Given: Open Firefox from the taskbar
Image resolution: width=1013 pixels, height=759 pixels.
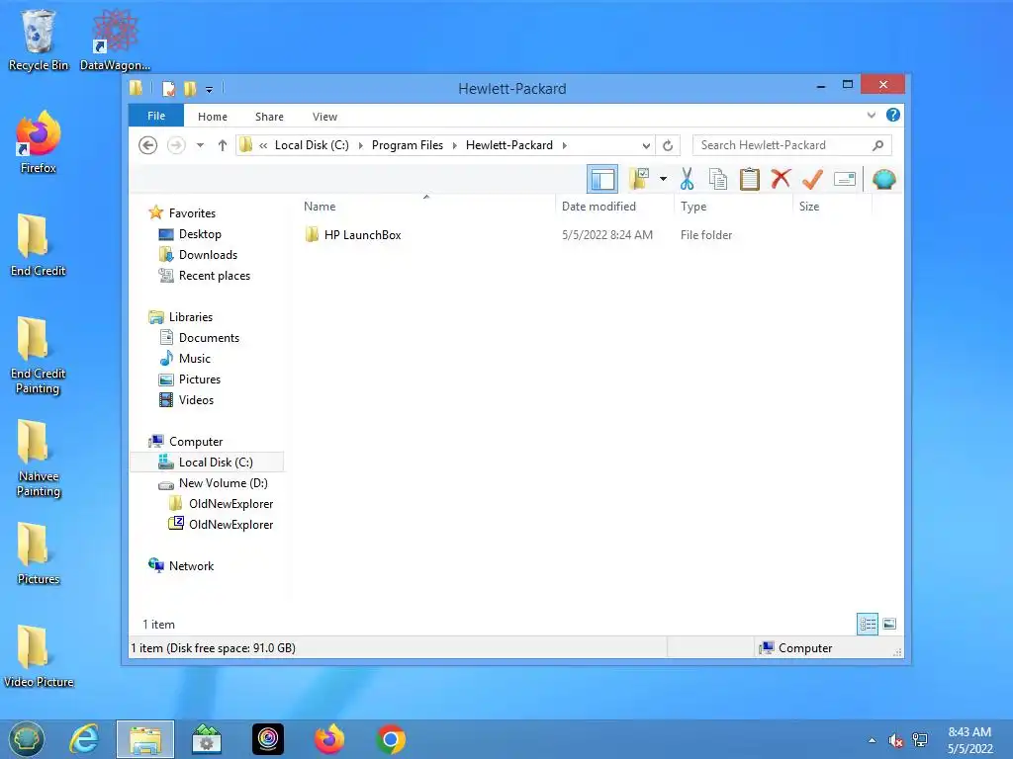Looking at the screenshot, I should 329,739.
